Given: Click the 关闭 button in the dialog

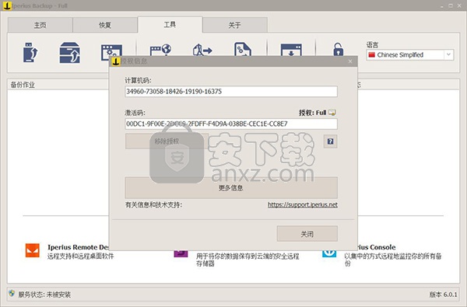Looking at the screenshot, I should [307, 234].
